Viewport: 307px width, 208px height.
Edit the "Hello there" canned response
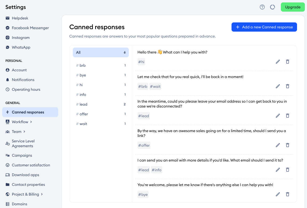pos(278,62)
